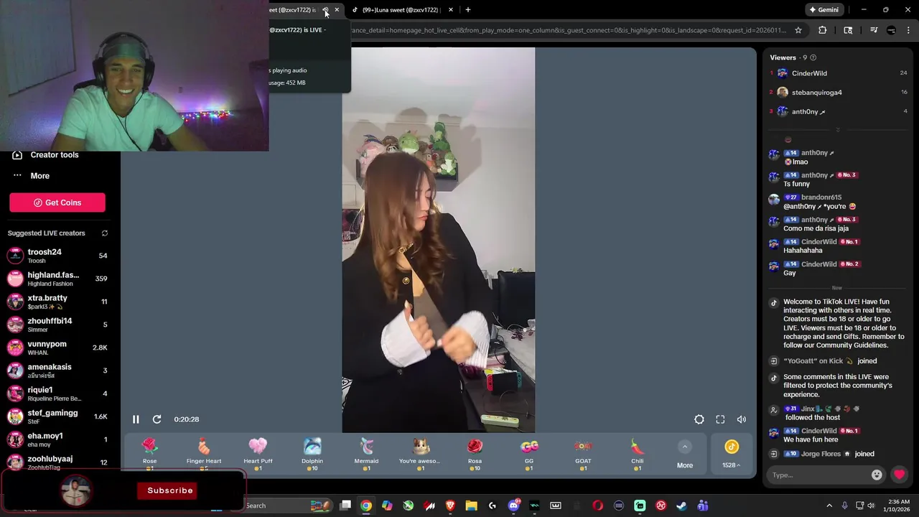
Task: View stebanquiroga4 viewer profile
Action: tap(839, 93)
